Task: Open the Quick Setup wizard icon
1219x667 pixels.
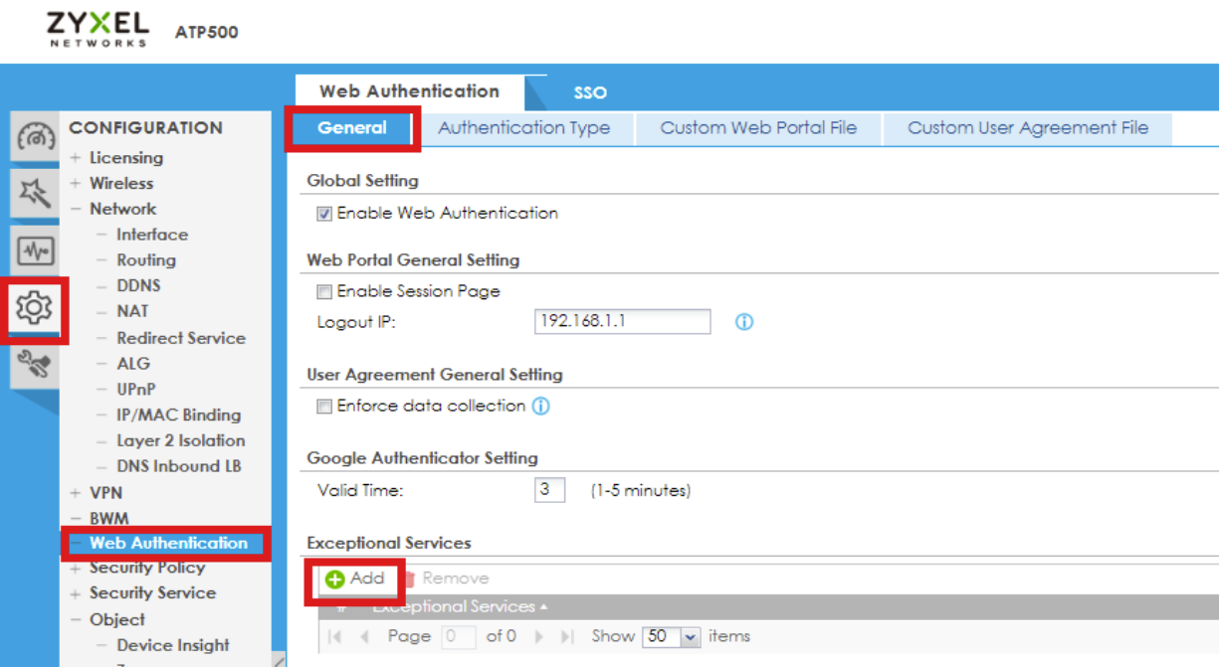Action: (36, 193)
